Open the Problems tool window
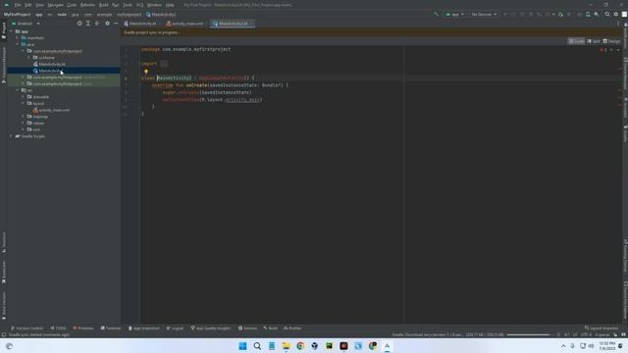The width and height of the screenshot is (628, 353). (83, 328)
